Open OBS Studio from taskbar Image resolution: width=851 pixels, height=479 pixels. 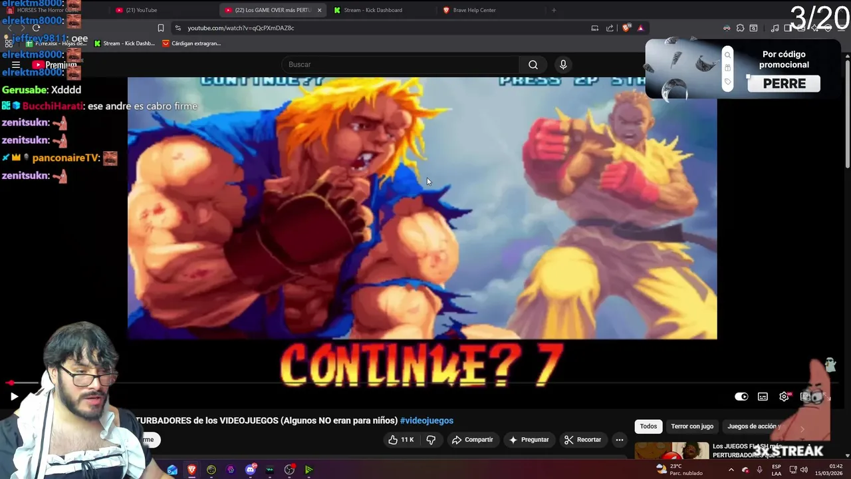pyautogui.click(x=289, y=470)
